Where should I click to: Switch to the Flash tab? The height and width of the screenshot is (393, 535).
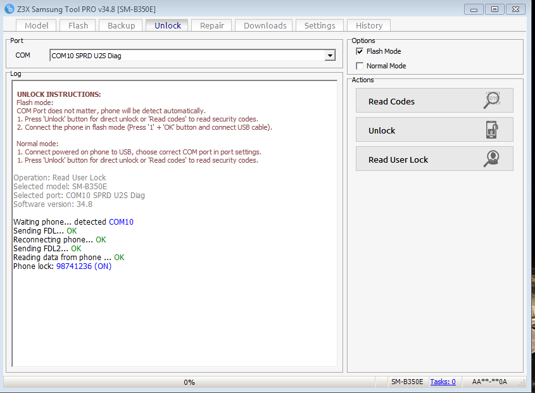tap(78, 25)
